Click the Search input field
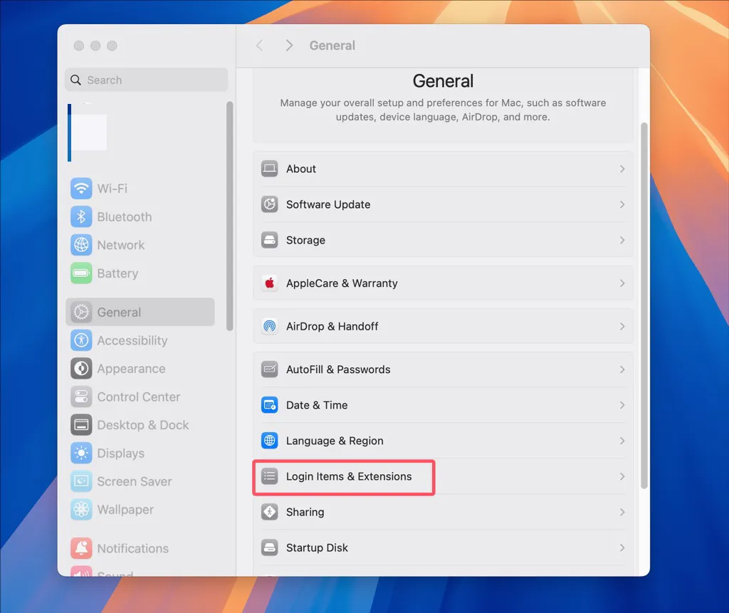729x613 pixels. click(x=147, y=80)
